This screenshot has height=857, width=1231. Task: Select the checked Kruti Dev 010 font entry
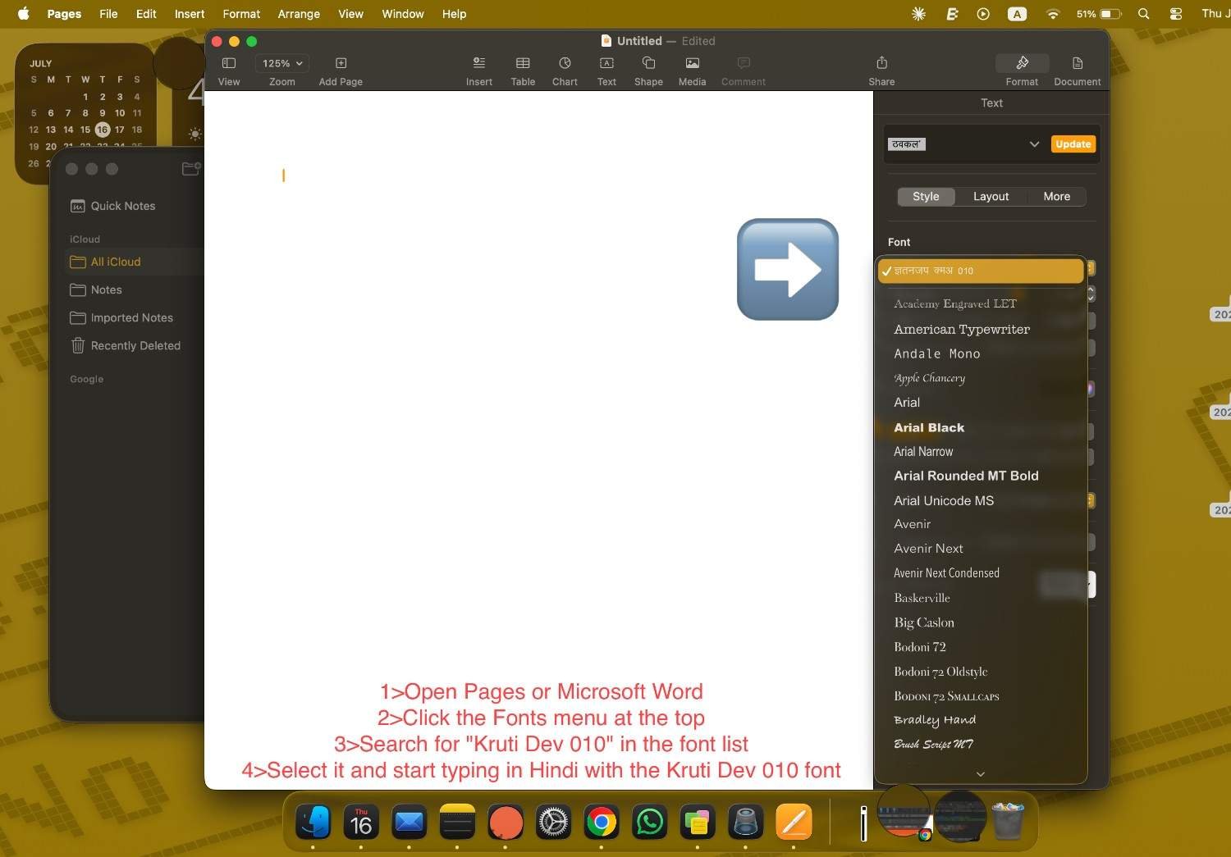981,271
